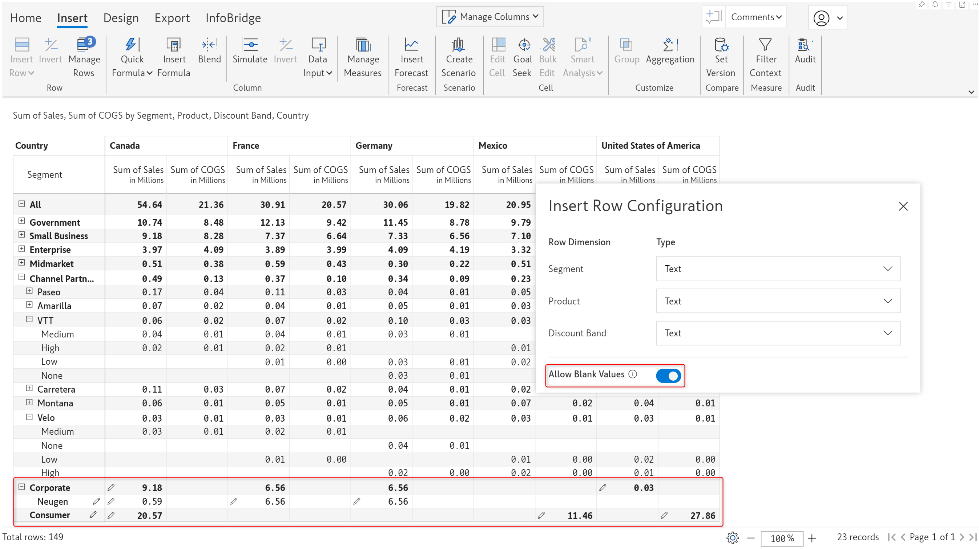Collapse the Corporate row
Screen dimensions: 979x549
point(22,487)
